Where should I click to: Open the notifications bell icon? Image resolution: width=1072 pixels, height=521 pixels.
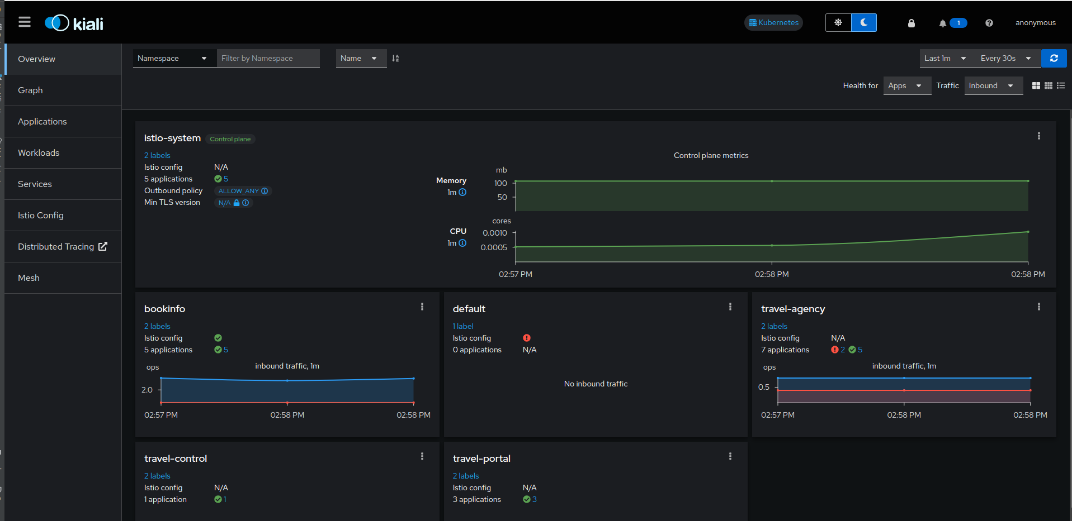pyautogui.click(x=943, y=23)
